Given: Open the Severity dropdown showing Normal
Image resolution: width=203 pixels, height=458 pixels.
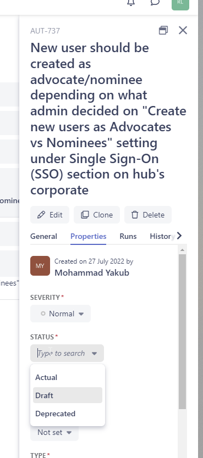Looking at the screenshot, I should [61, 314].
